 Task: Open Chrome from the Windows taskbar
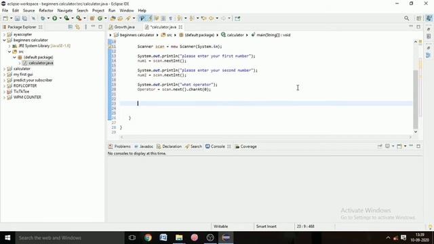(x=148, y=238)
